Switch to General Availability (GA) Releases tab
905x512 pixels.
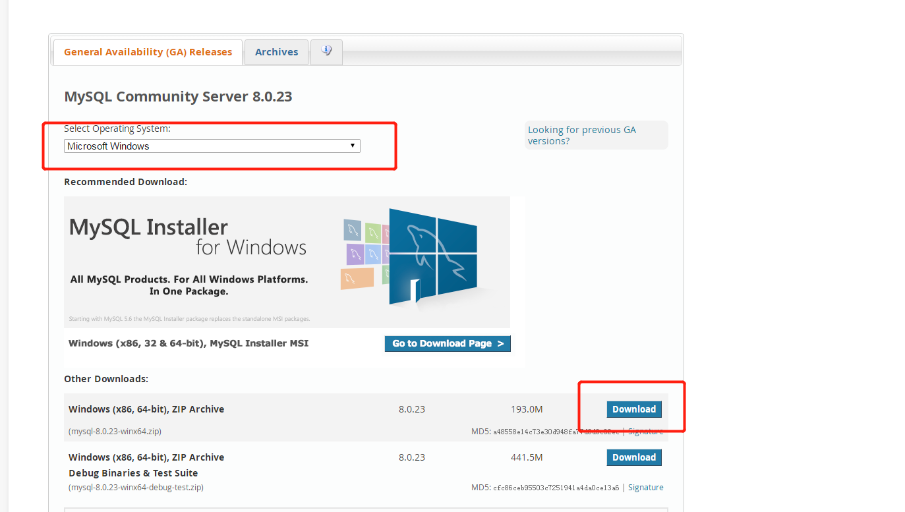tap(148, 52)
